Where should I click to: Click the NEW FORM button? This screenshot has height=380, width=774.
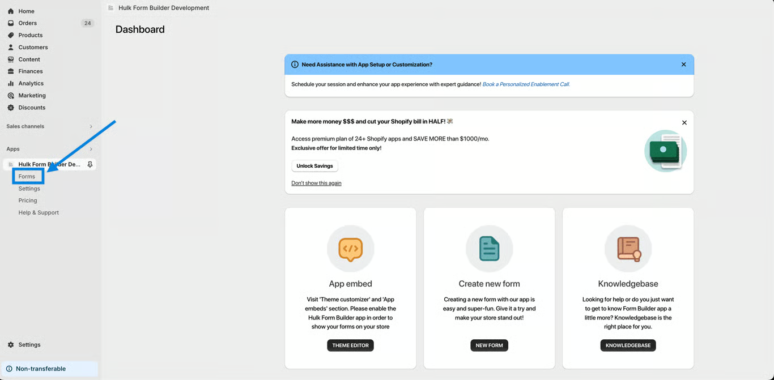point(489,345)
